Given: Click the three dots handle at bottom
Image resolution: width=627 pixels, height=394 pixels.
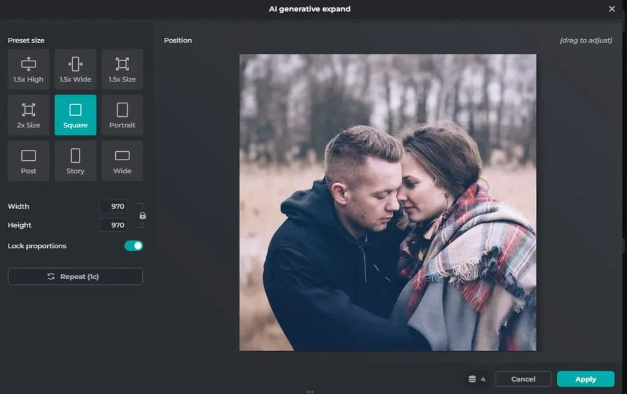Looking at the screenshot, I should 309,392.
